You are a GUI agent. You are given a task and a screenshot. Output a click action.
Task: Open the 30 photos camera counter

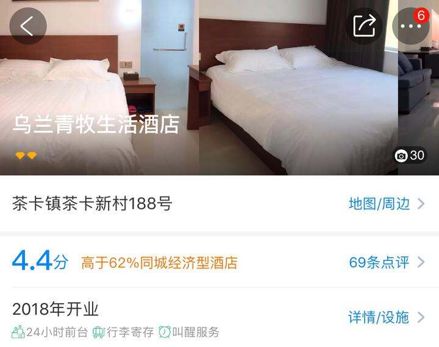410,155
